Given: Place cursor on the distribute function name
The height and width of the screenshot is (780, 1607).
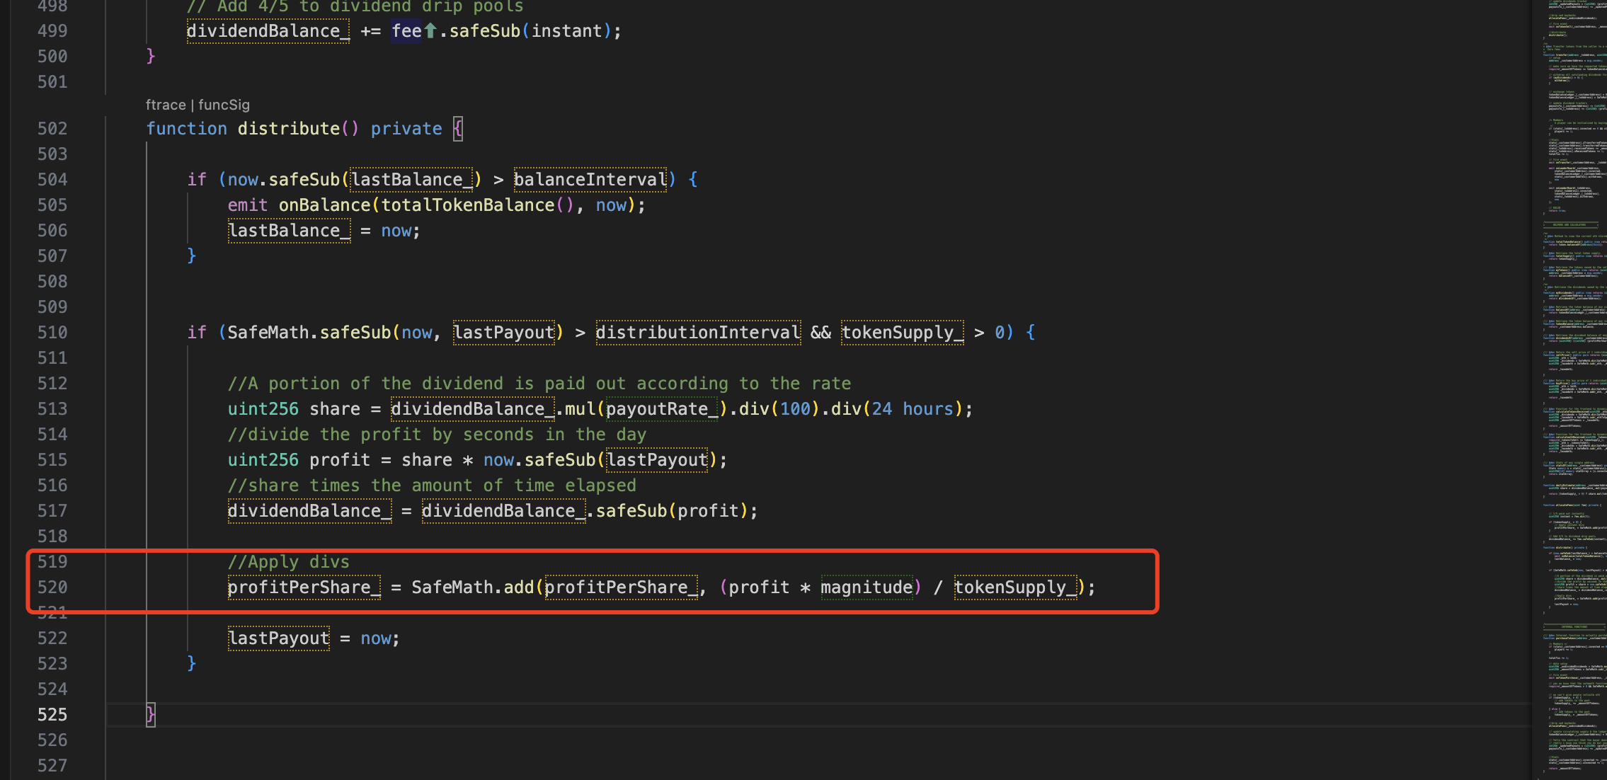Looking at the screenshot, I should click(x=289, y=129).
